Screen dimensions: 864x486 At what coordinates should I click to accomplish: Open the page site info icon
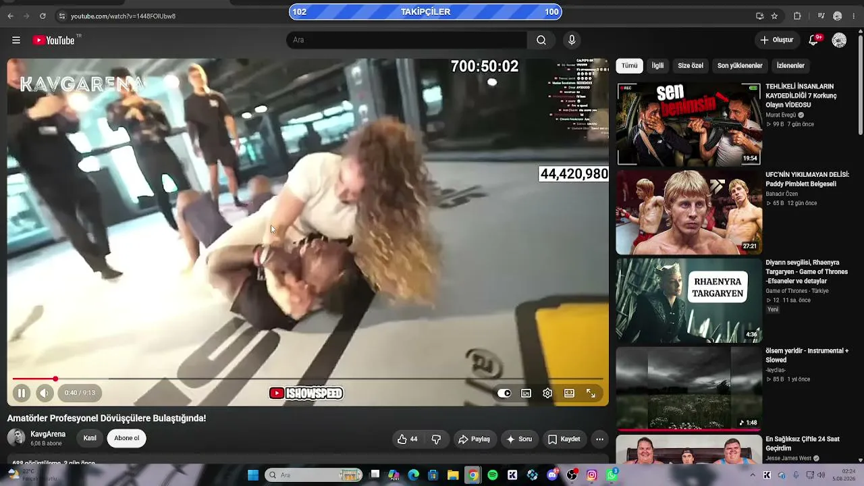pyautogui.click(x=61, y=16)
